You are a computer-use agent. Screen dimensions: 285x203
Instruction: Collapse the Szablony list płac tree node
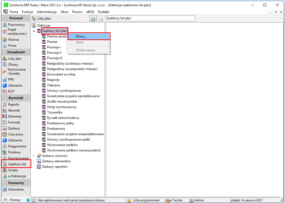[34, 31]
